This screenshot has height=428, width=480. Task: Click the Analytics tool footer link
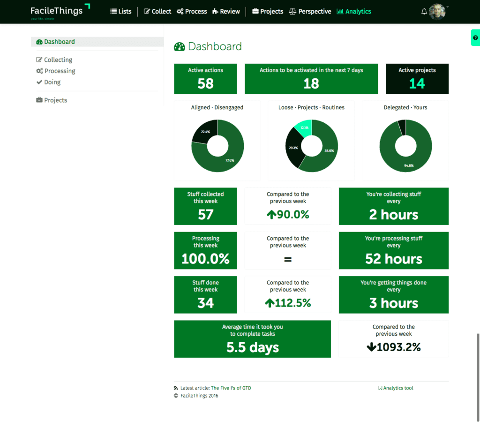398,388
